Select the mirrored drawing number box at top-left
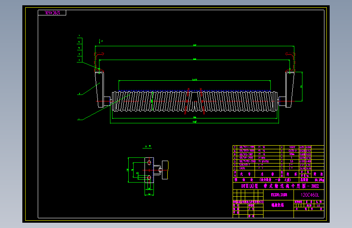 (x=52, y=13)
